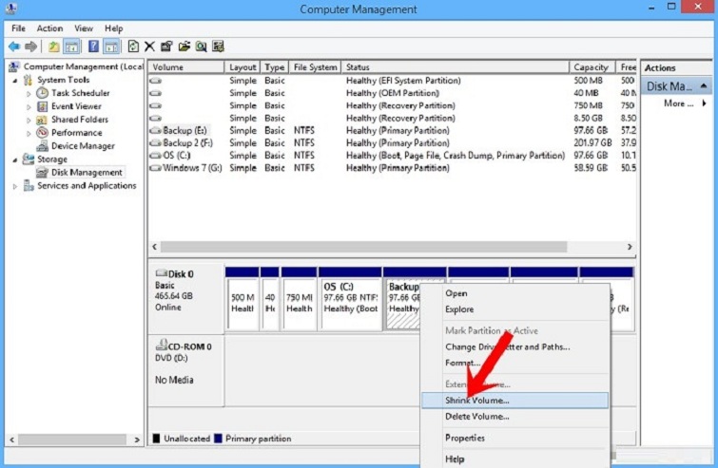Viewport: 718px width, 468px height.
Task: Click the Help toolbar icon
Action: coord(93,46)
